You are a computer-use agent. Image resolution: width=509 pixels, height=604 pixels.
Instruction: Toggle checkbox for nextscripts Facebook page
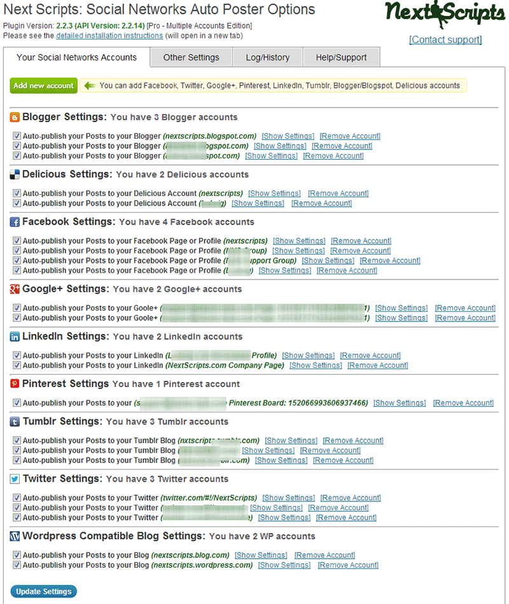point(17,241)
